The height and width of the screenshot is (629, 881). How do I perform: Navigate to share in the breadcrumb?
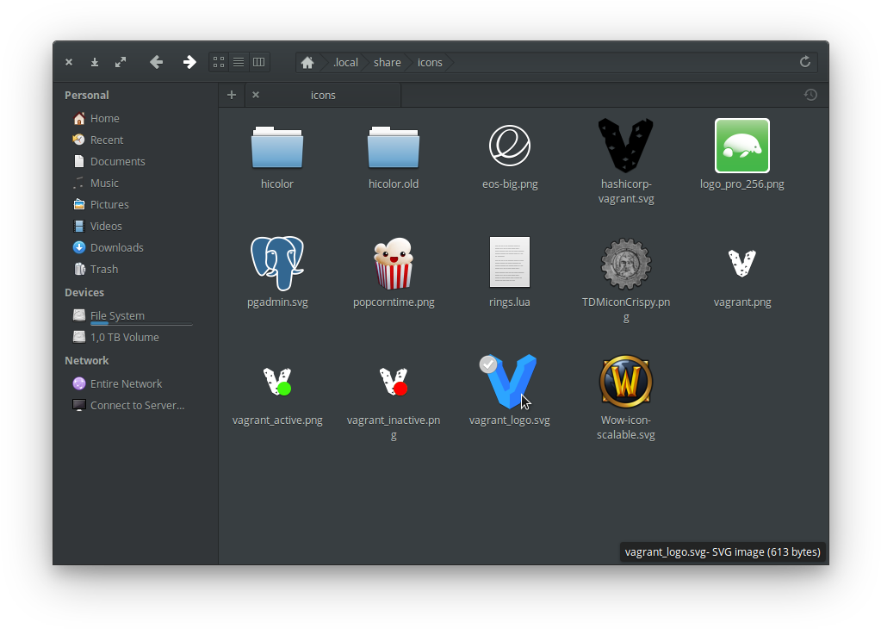tap(388, 62)
